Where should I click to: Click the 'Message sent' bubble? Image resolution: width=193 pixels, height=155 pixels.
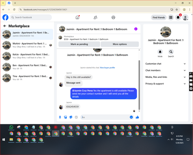coord(73,83)
